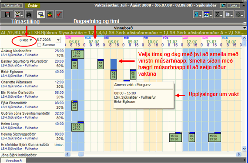Click the Vaktastaða button

[x=12, y=6]
